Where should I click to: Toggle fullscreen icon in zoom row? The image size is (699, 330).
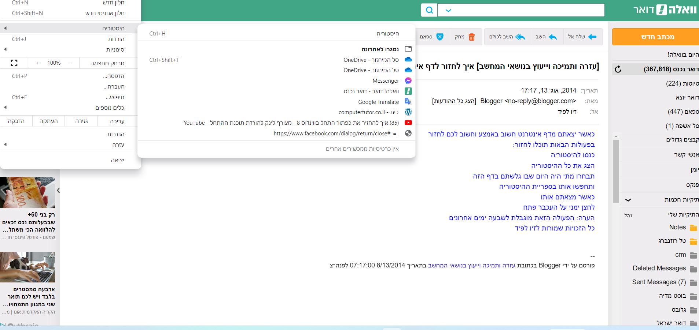[x=14, y=63]
